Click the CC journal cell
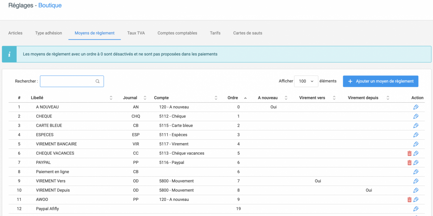Image resolution: width=433 pixels, height=216 pixels. (136, 153)
